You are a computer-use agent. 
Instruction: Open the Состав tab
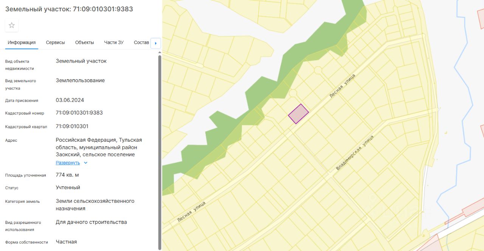(141, 42)
